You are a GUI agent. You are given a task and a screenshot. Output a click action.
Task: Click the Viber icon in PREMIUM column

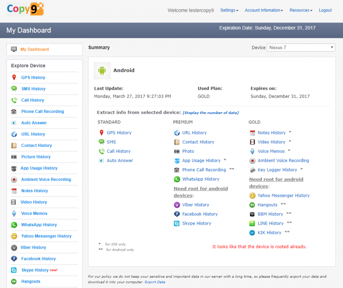(x=177, y=205)
